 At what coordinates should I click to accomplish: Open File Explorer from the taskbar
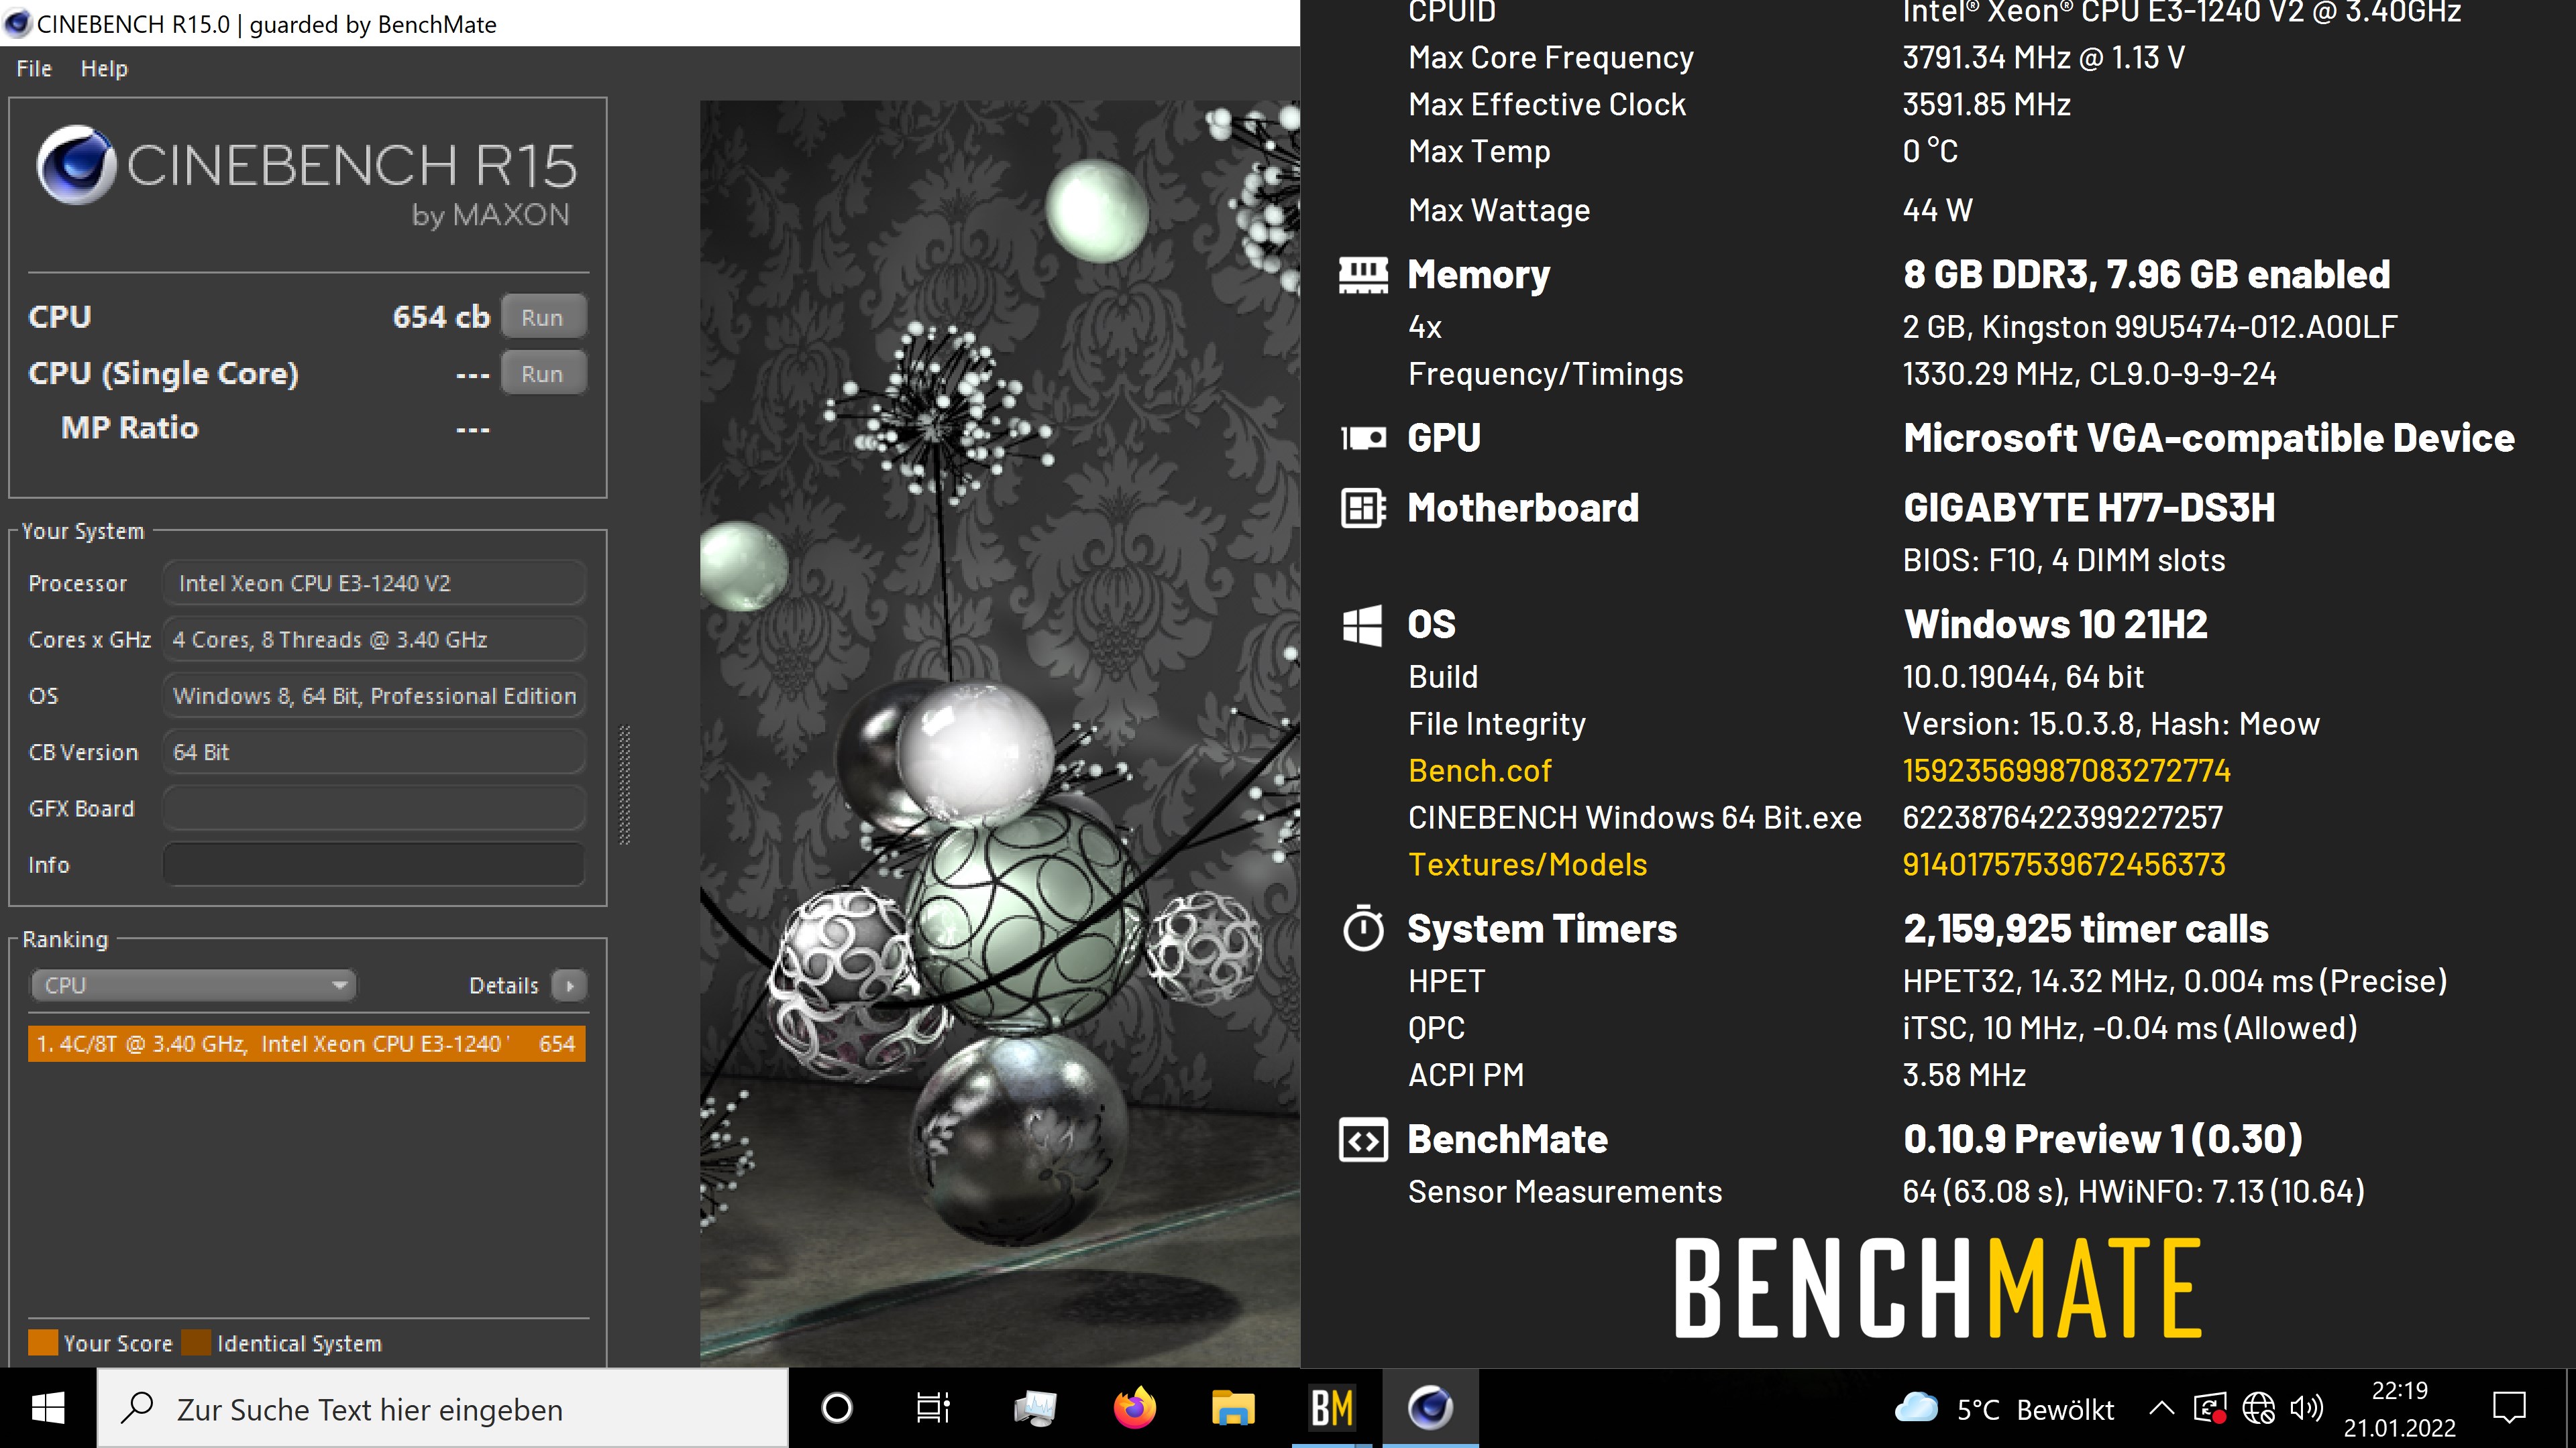1233,1409
